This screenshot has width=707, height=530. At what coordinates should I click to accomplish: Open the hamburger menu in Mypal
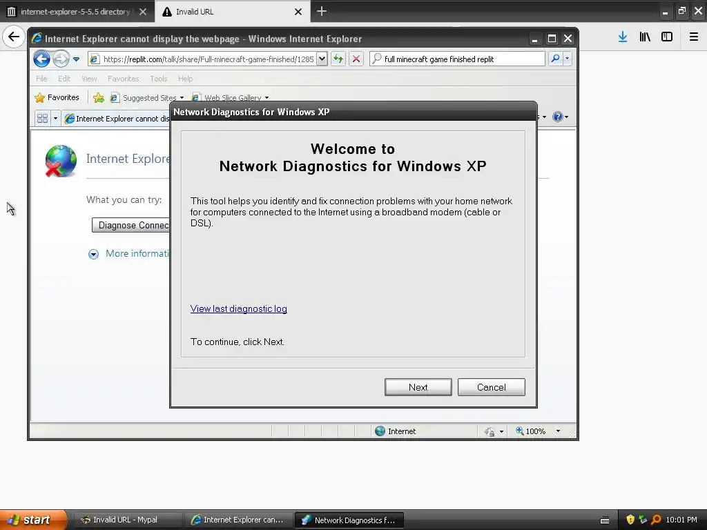pos(694,37)
